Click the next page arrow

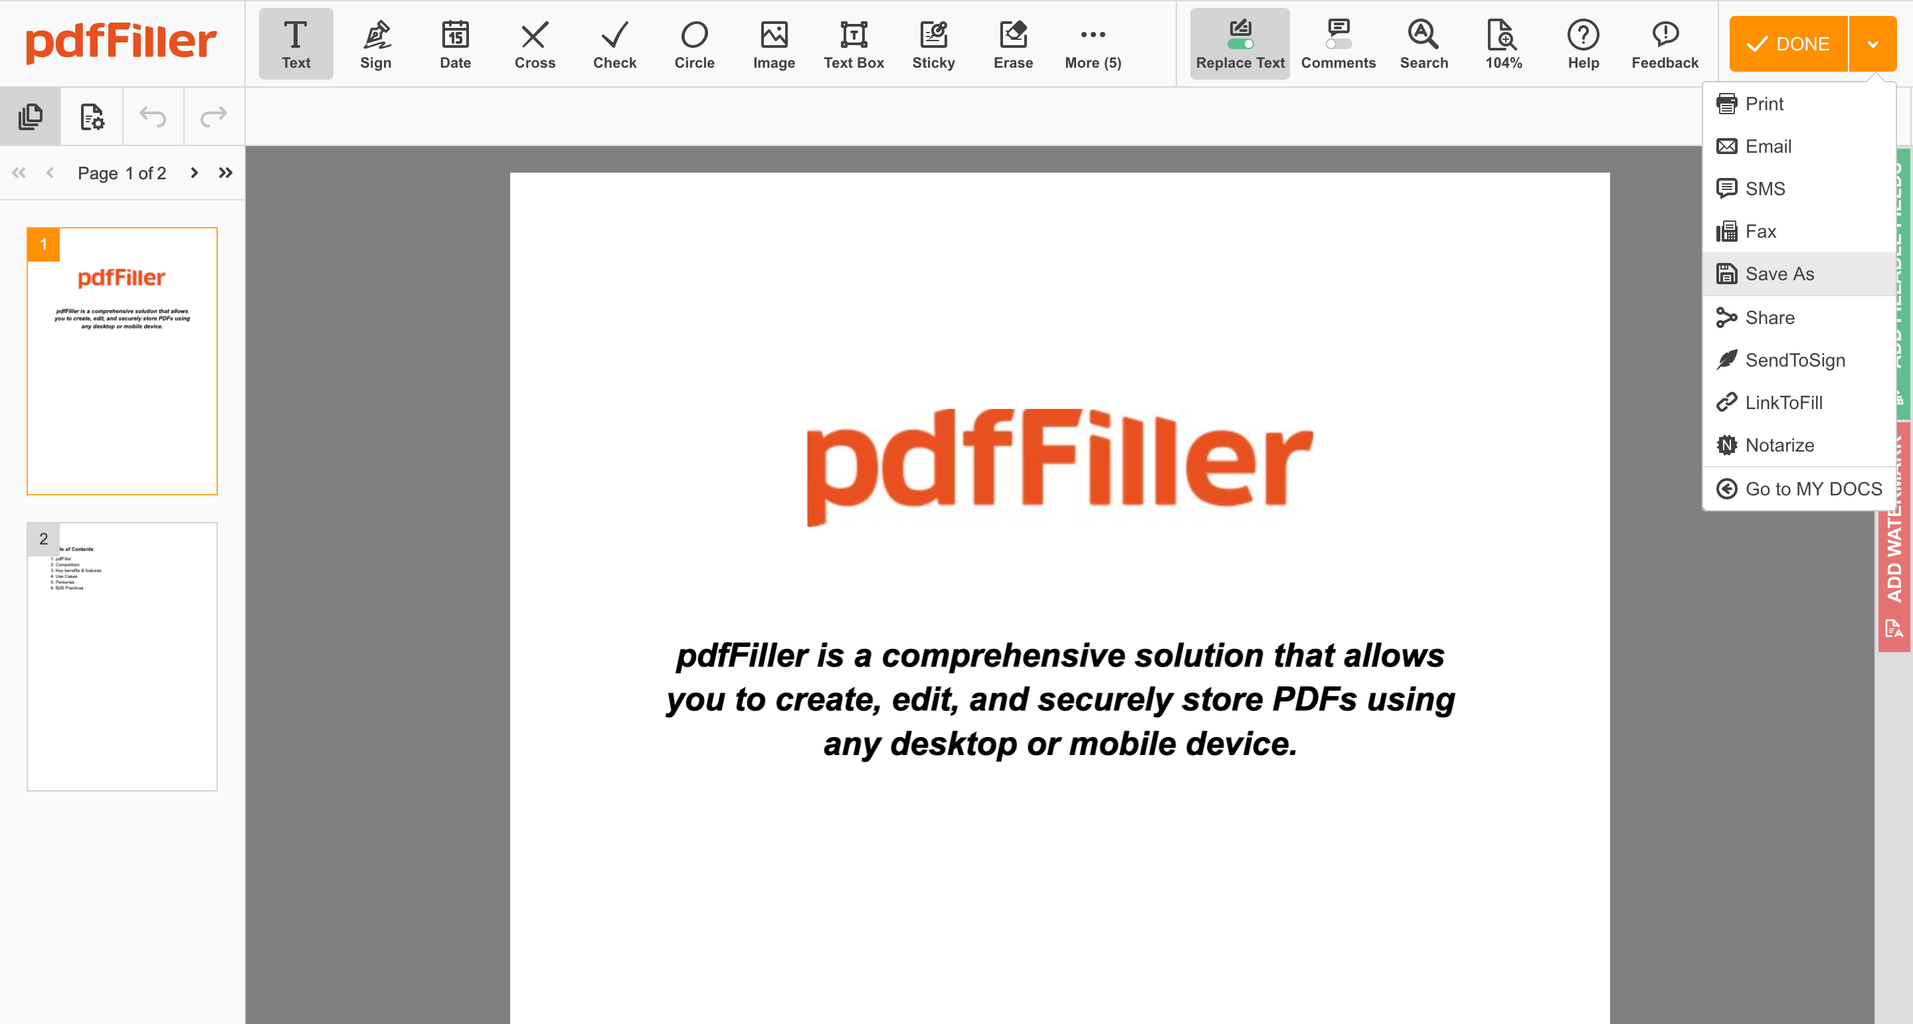pyautogui.click(x=195, y=173)
